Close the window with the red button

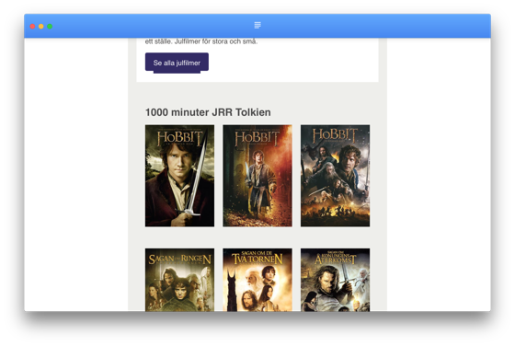click(32, 27)
